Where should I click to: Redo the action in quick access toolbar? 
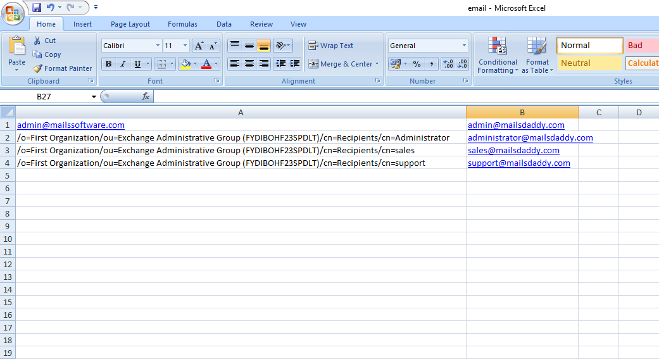(71, 7)
